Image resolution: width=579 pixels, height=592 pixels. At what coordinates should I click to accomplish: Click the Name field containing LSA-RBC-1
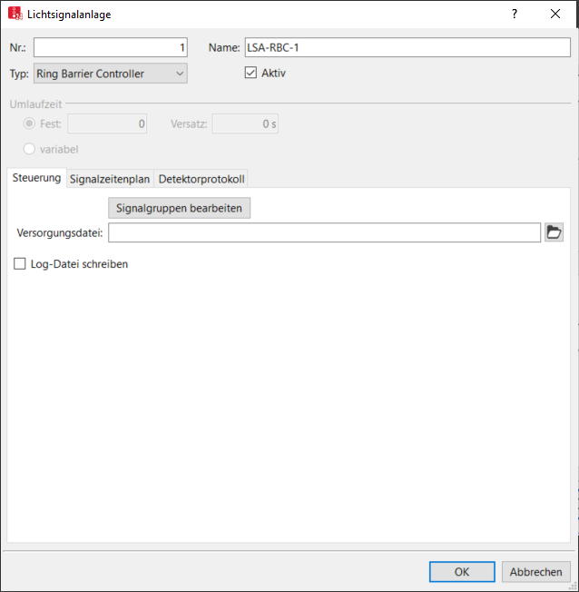tap(407, 47)
